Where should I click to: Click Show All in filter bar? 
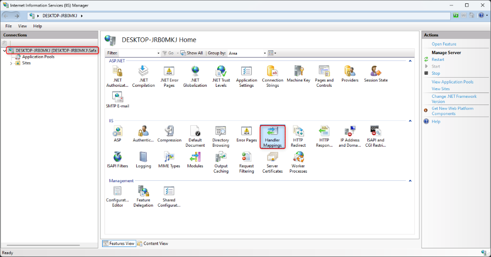coord(192,53)
